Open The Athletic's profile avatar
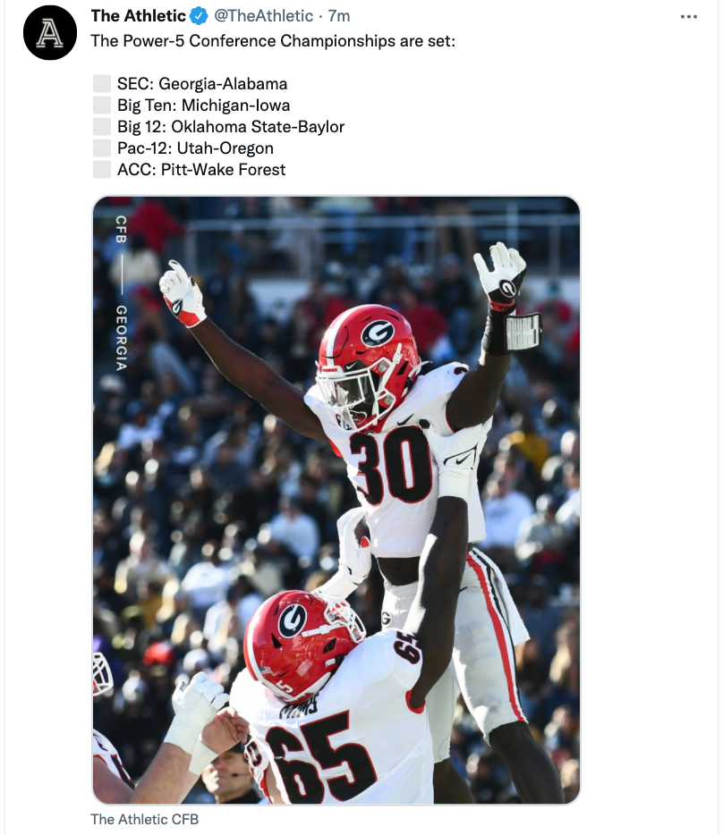Screen dimensions: 723x835 coord(50,33)
